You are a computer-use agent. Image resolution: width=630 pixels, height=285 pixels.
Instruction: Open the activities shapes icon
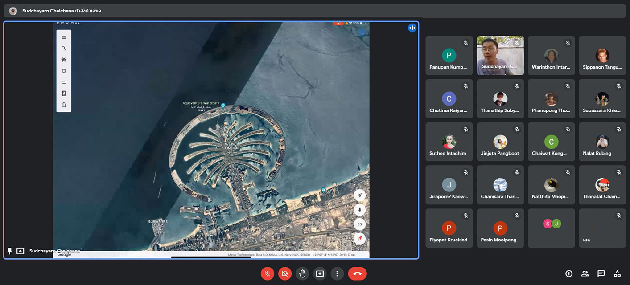click(617, 273)
